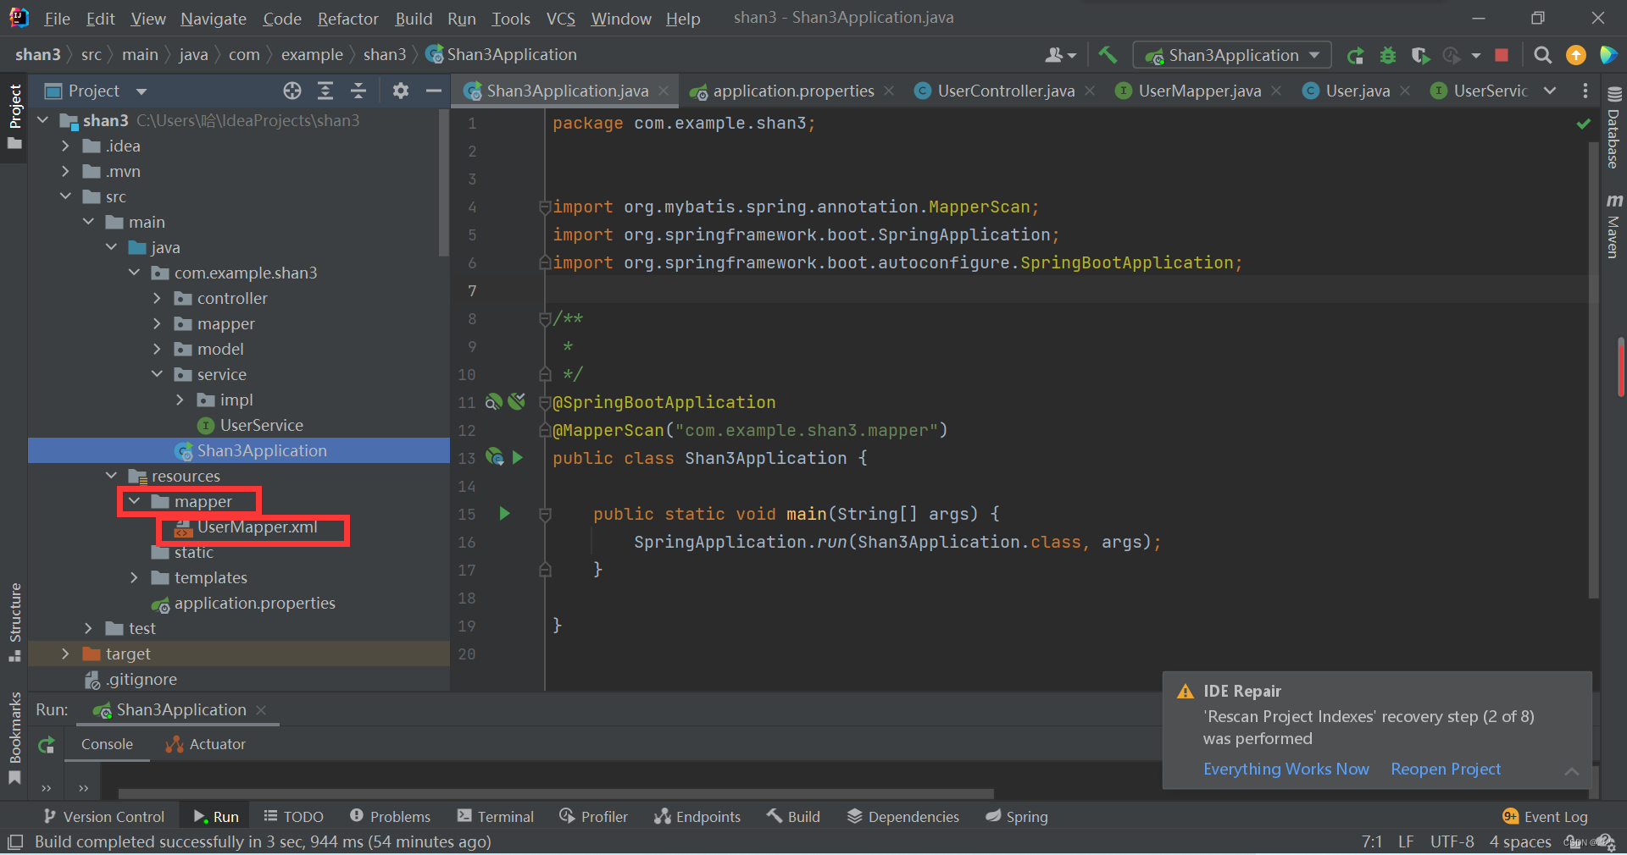Click run gutter icon on line 15
Image resolution: width=1627 pixels, height=855 pixels.
(x=505, y=513)
